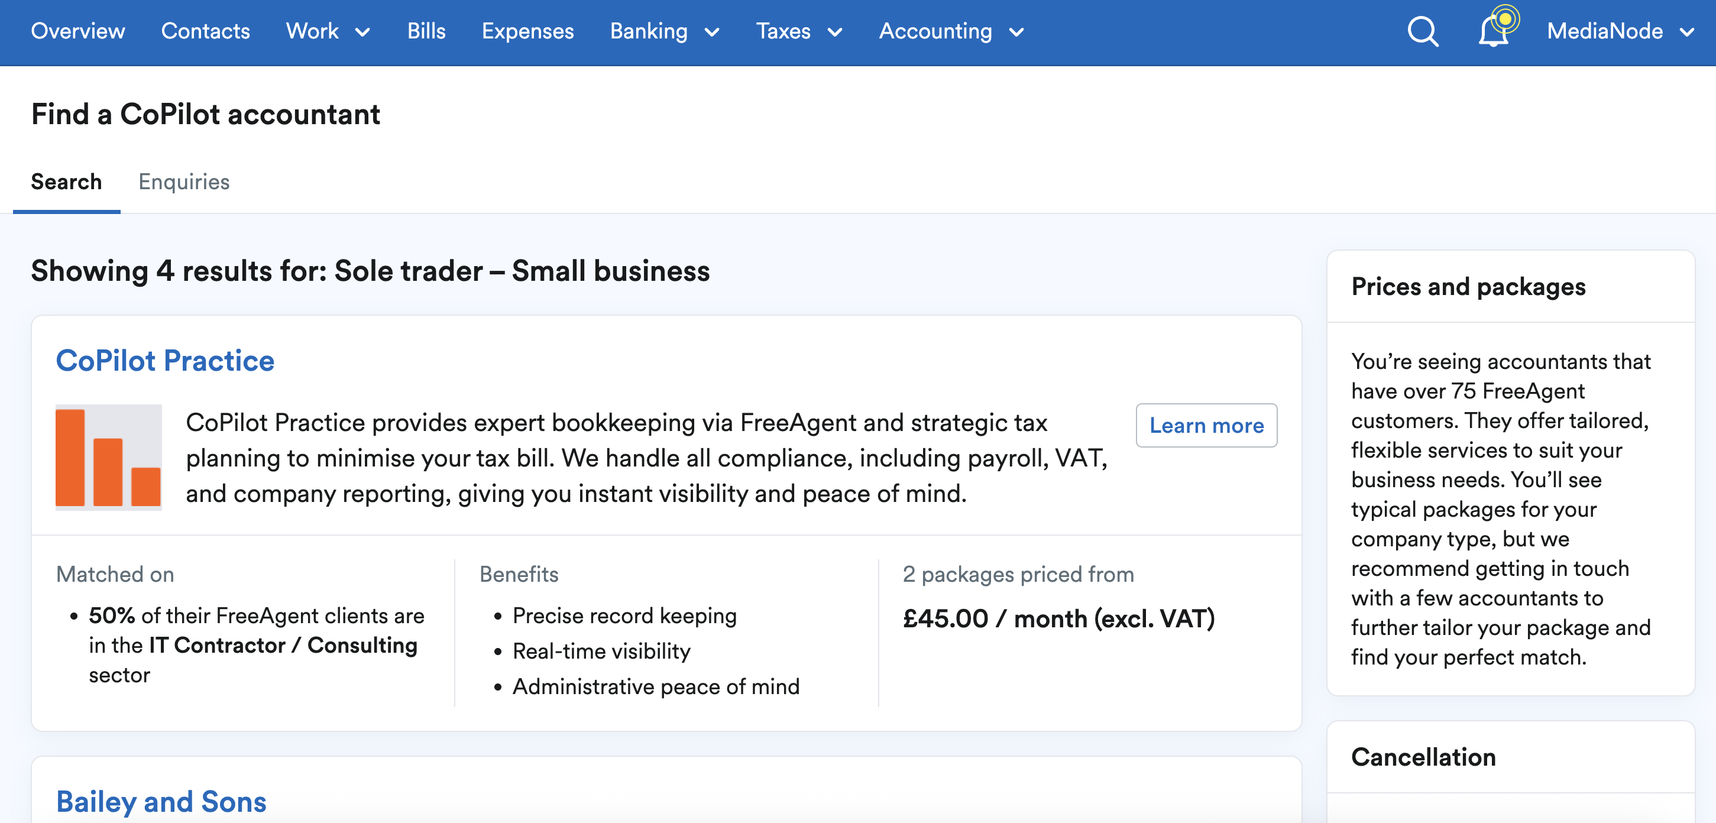Open the Contacts section
The image size is (1716, 823).
click(205, 31)
